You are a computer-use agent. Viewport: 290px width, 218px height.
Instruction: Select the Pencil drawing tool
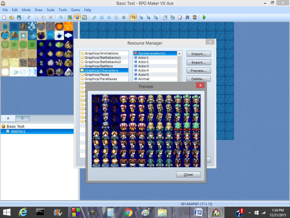click(x=94, y=17)
